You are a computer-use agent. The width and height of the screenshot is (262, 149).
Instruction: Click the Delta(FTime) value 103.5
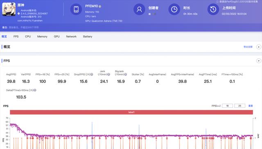click(21, 97)
